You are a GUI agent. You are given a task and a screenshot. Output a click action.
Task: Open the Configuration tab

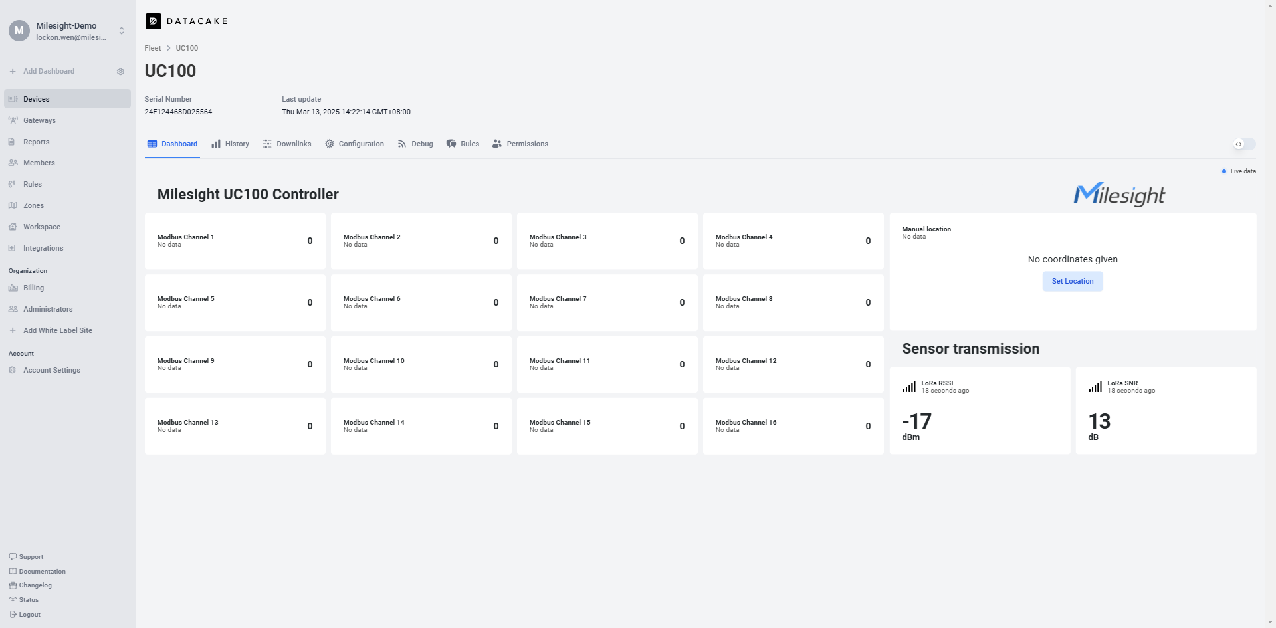pyautogui.click(x=354, y=144)
